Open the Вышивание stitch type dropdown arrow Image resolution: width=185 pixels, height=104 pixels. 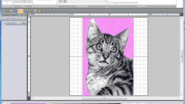pyautogui.click(x=105, y=1)
